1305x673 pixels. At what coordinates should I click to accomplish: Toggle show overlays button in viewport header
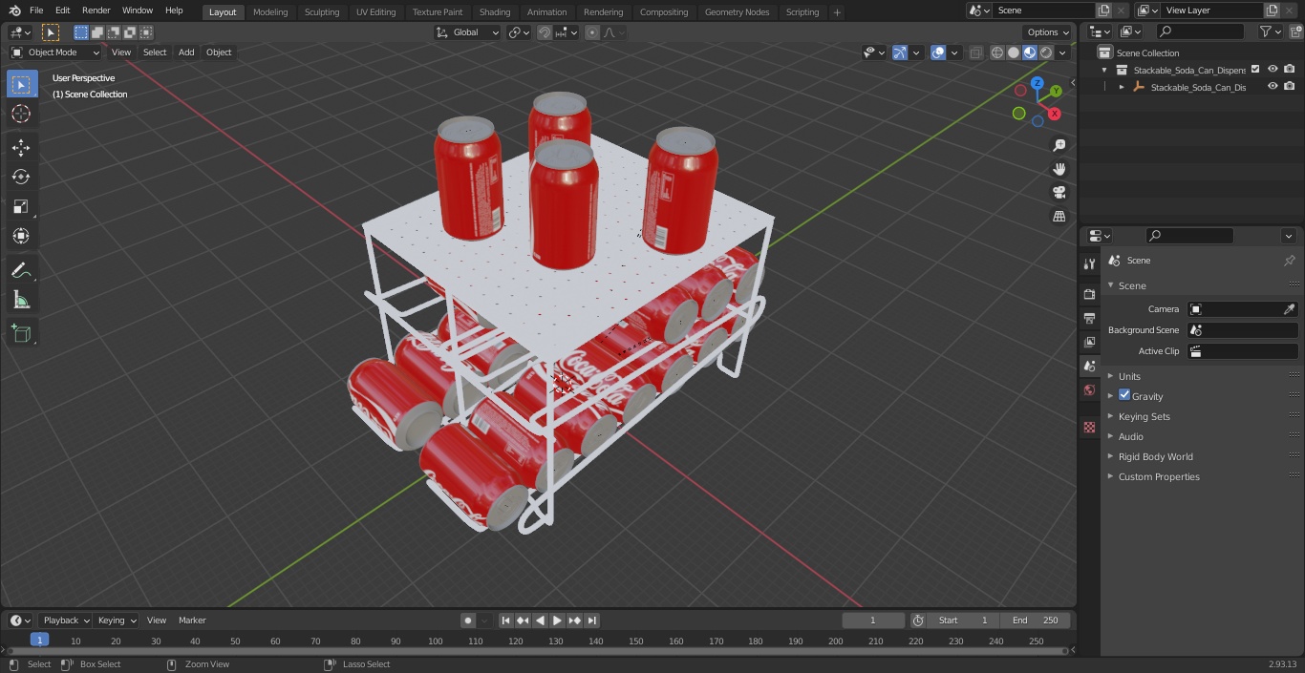pyautogui.click(x=938, y=53)
